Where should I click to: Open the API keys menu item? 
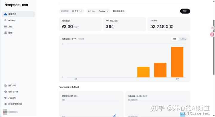[x=19, y=20]
